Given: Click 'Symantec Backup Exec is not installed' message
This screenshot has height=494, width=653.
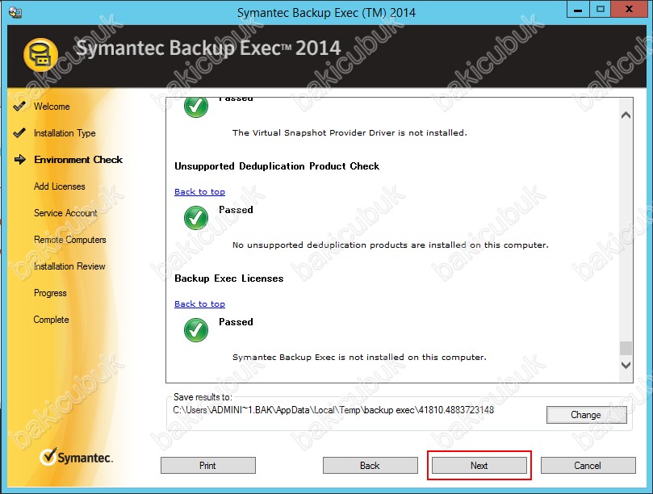Looking at the screenshot, I should click(359, 358).
